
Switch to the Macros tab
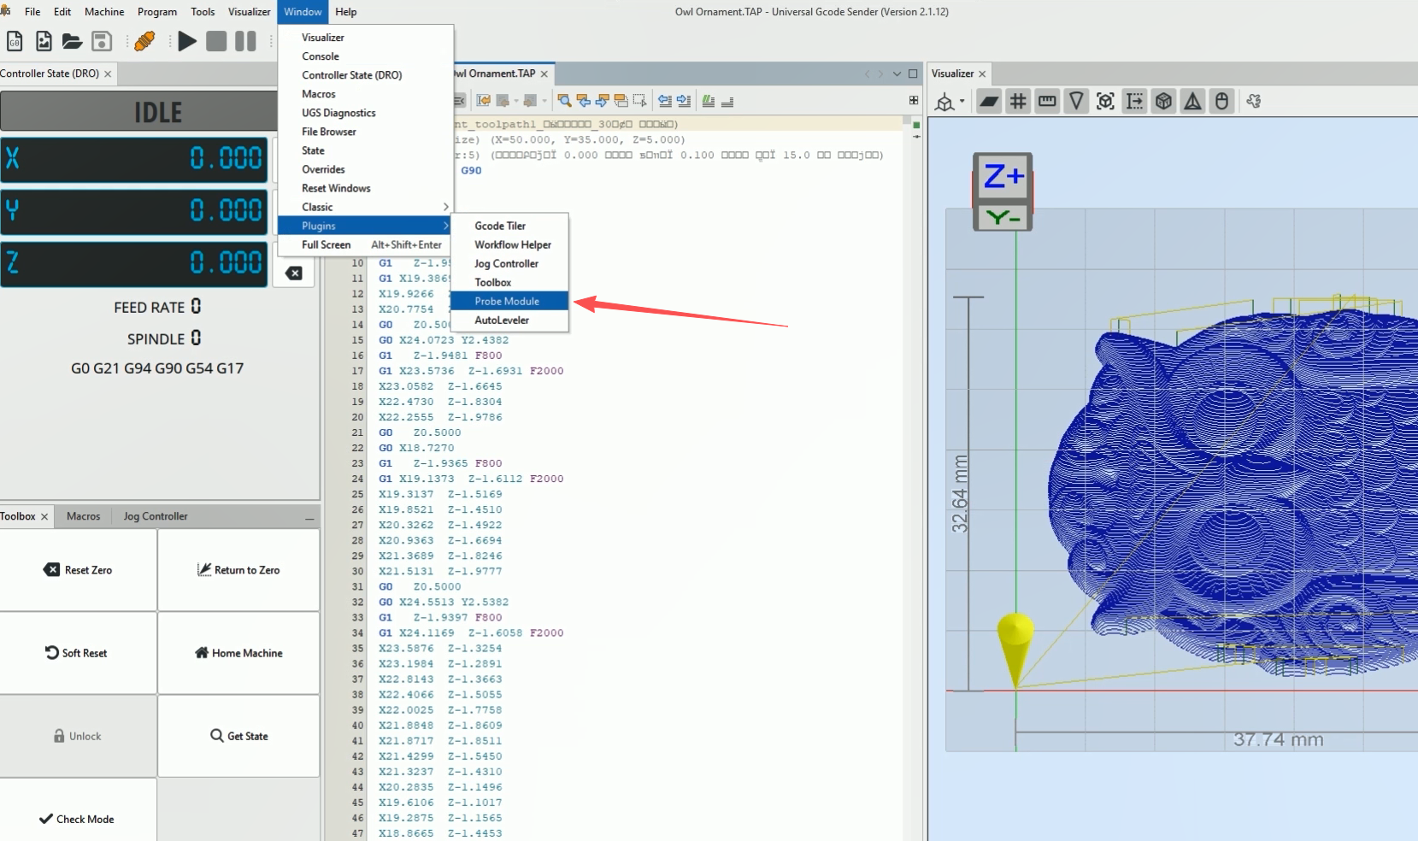point(84,516)
